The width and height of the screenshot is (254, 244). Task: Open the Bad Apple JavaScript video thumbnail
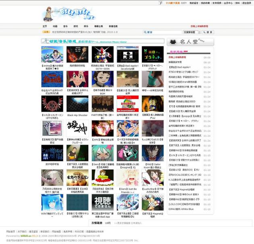pos(127,54)
